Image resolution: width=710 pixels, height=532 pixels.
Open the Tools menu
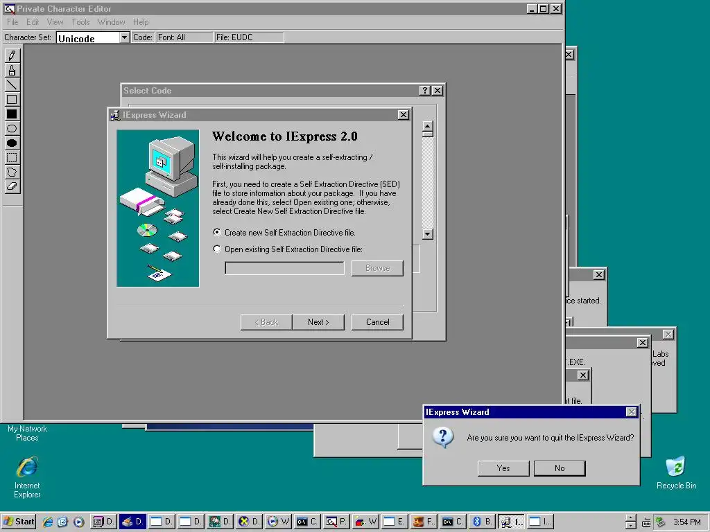click(x=80, y=21)
